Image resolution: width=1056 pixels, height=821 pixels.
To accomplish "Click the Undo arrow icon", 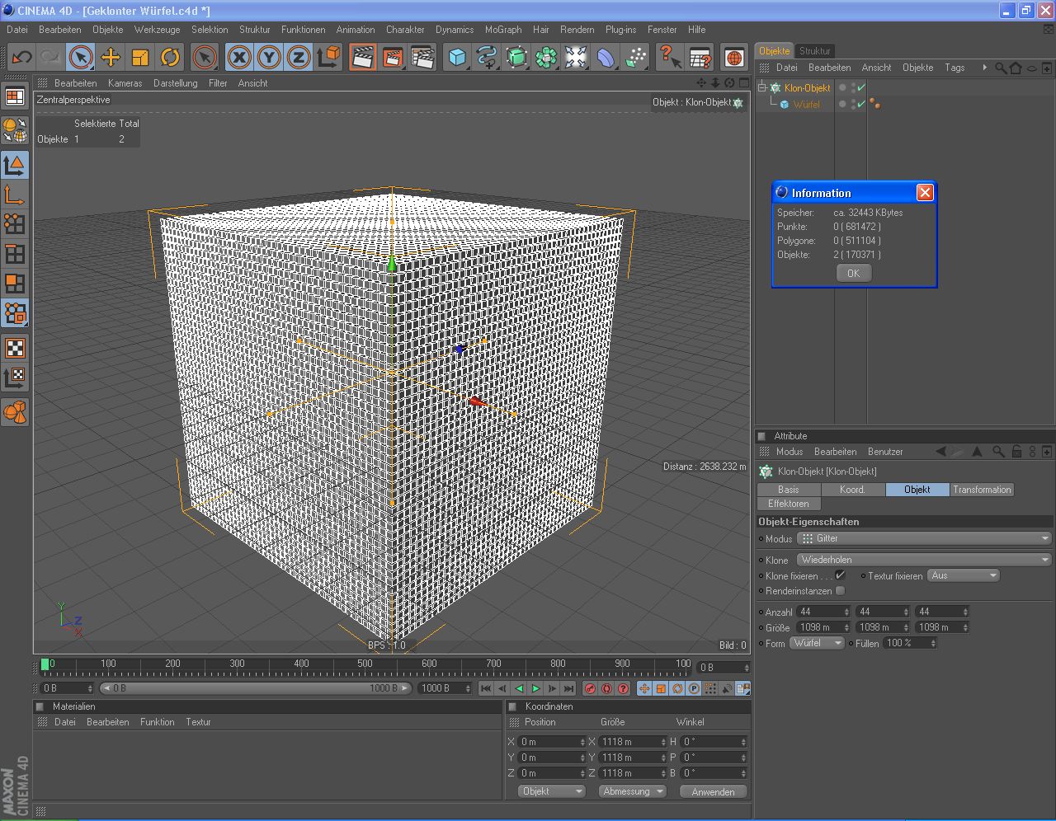I will [21, 57].
